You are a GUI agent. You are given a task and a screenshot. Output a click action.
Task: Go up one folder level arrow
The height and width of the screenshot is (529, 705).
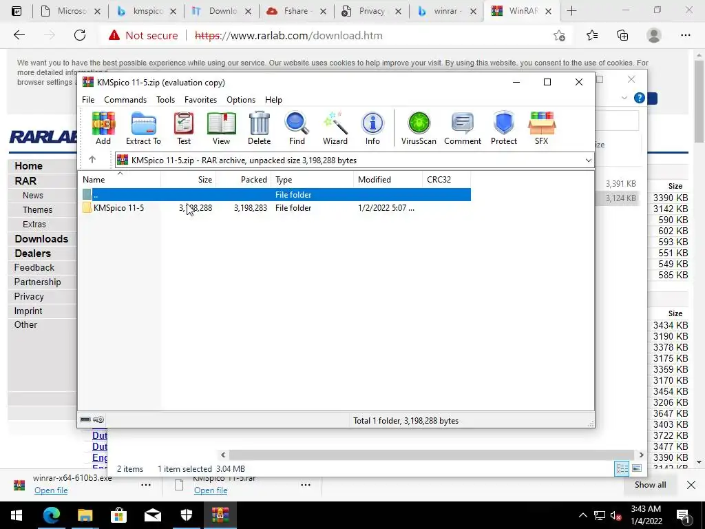tap(92, 160)
